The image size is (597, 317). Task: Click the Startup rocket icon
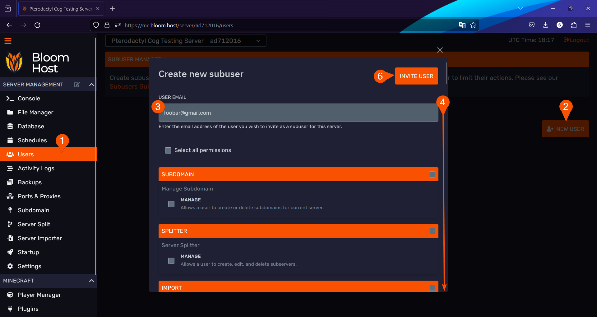(10, 252)
